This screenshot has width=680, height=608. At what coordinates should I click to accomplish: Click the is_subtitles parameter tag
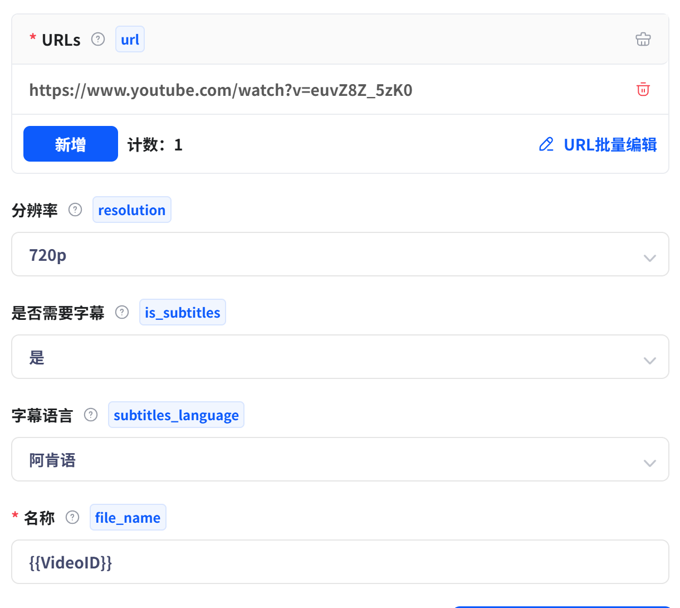182,312
